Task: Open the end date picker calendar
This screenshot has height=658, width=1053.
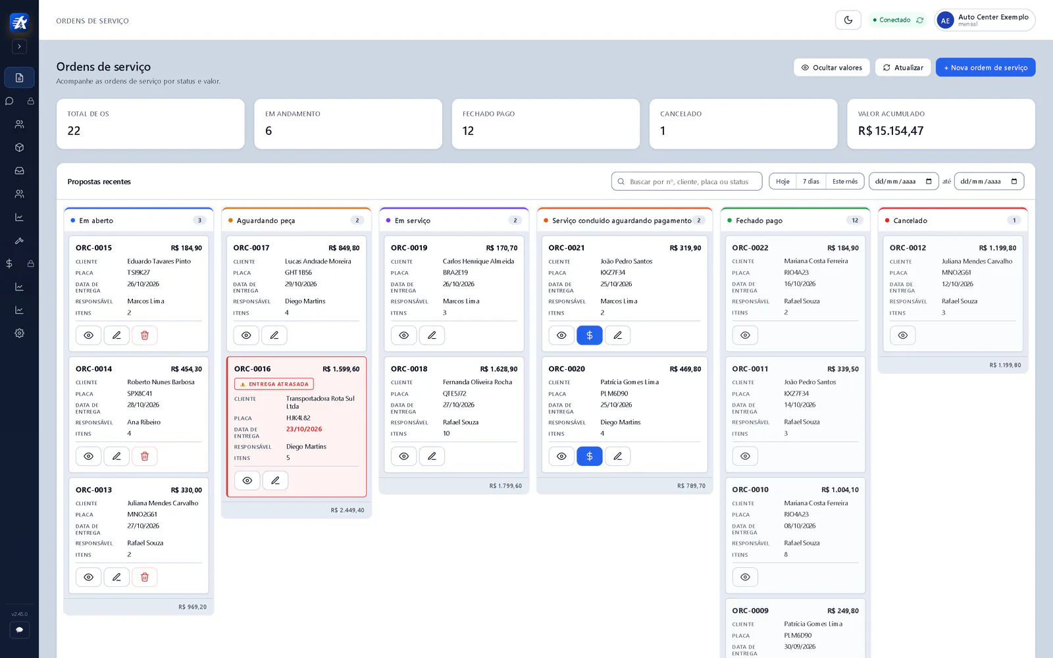Action: pyautogui.click(x=1014, y=182)
